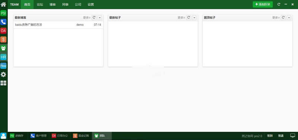Click the show desktop monitor icon
Image resolution: width=298 pixels, height=140 pixels.
(x=292, y=136)
